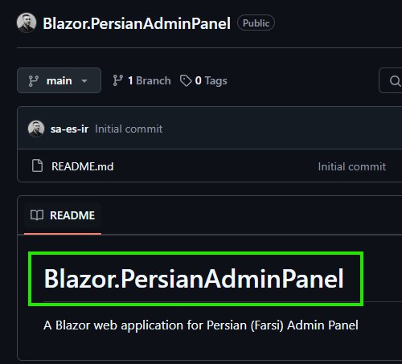Click the dropdown caret next to main
This screenshot has width=402, height=364.
tap(84, 80)
